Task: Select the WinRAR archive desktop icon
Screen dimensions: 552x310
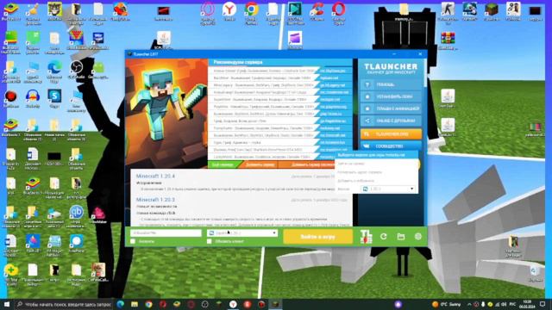Action: pyautogui.click(x=448, y=38)
